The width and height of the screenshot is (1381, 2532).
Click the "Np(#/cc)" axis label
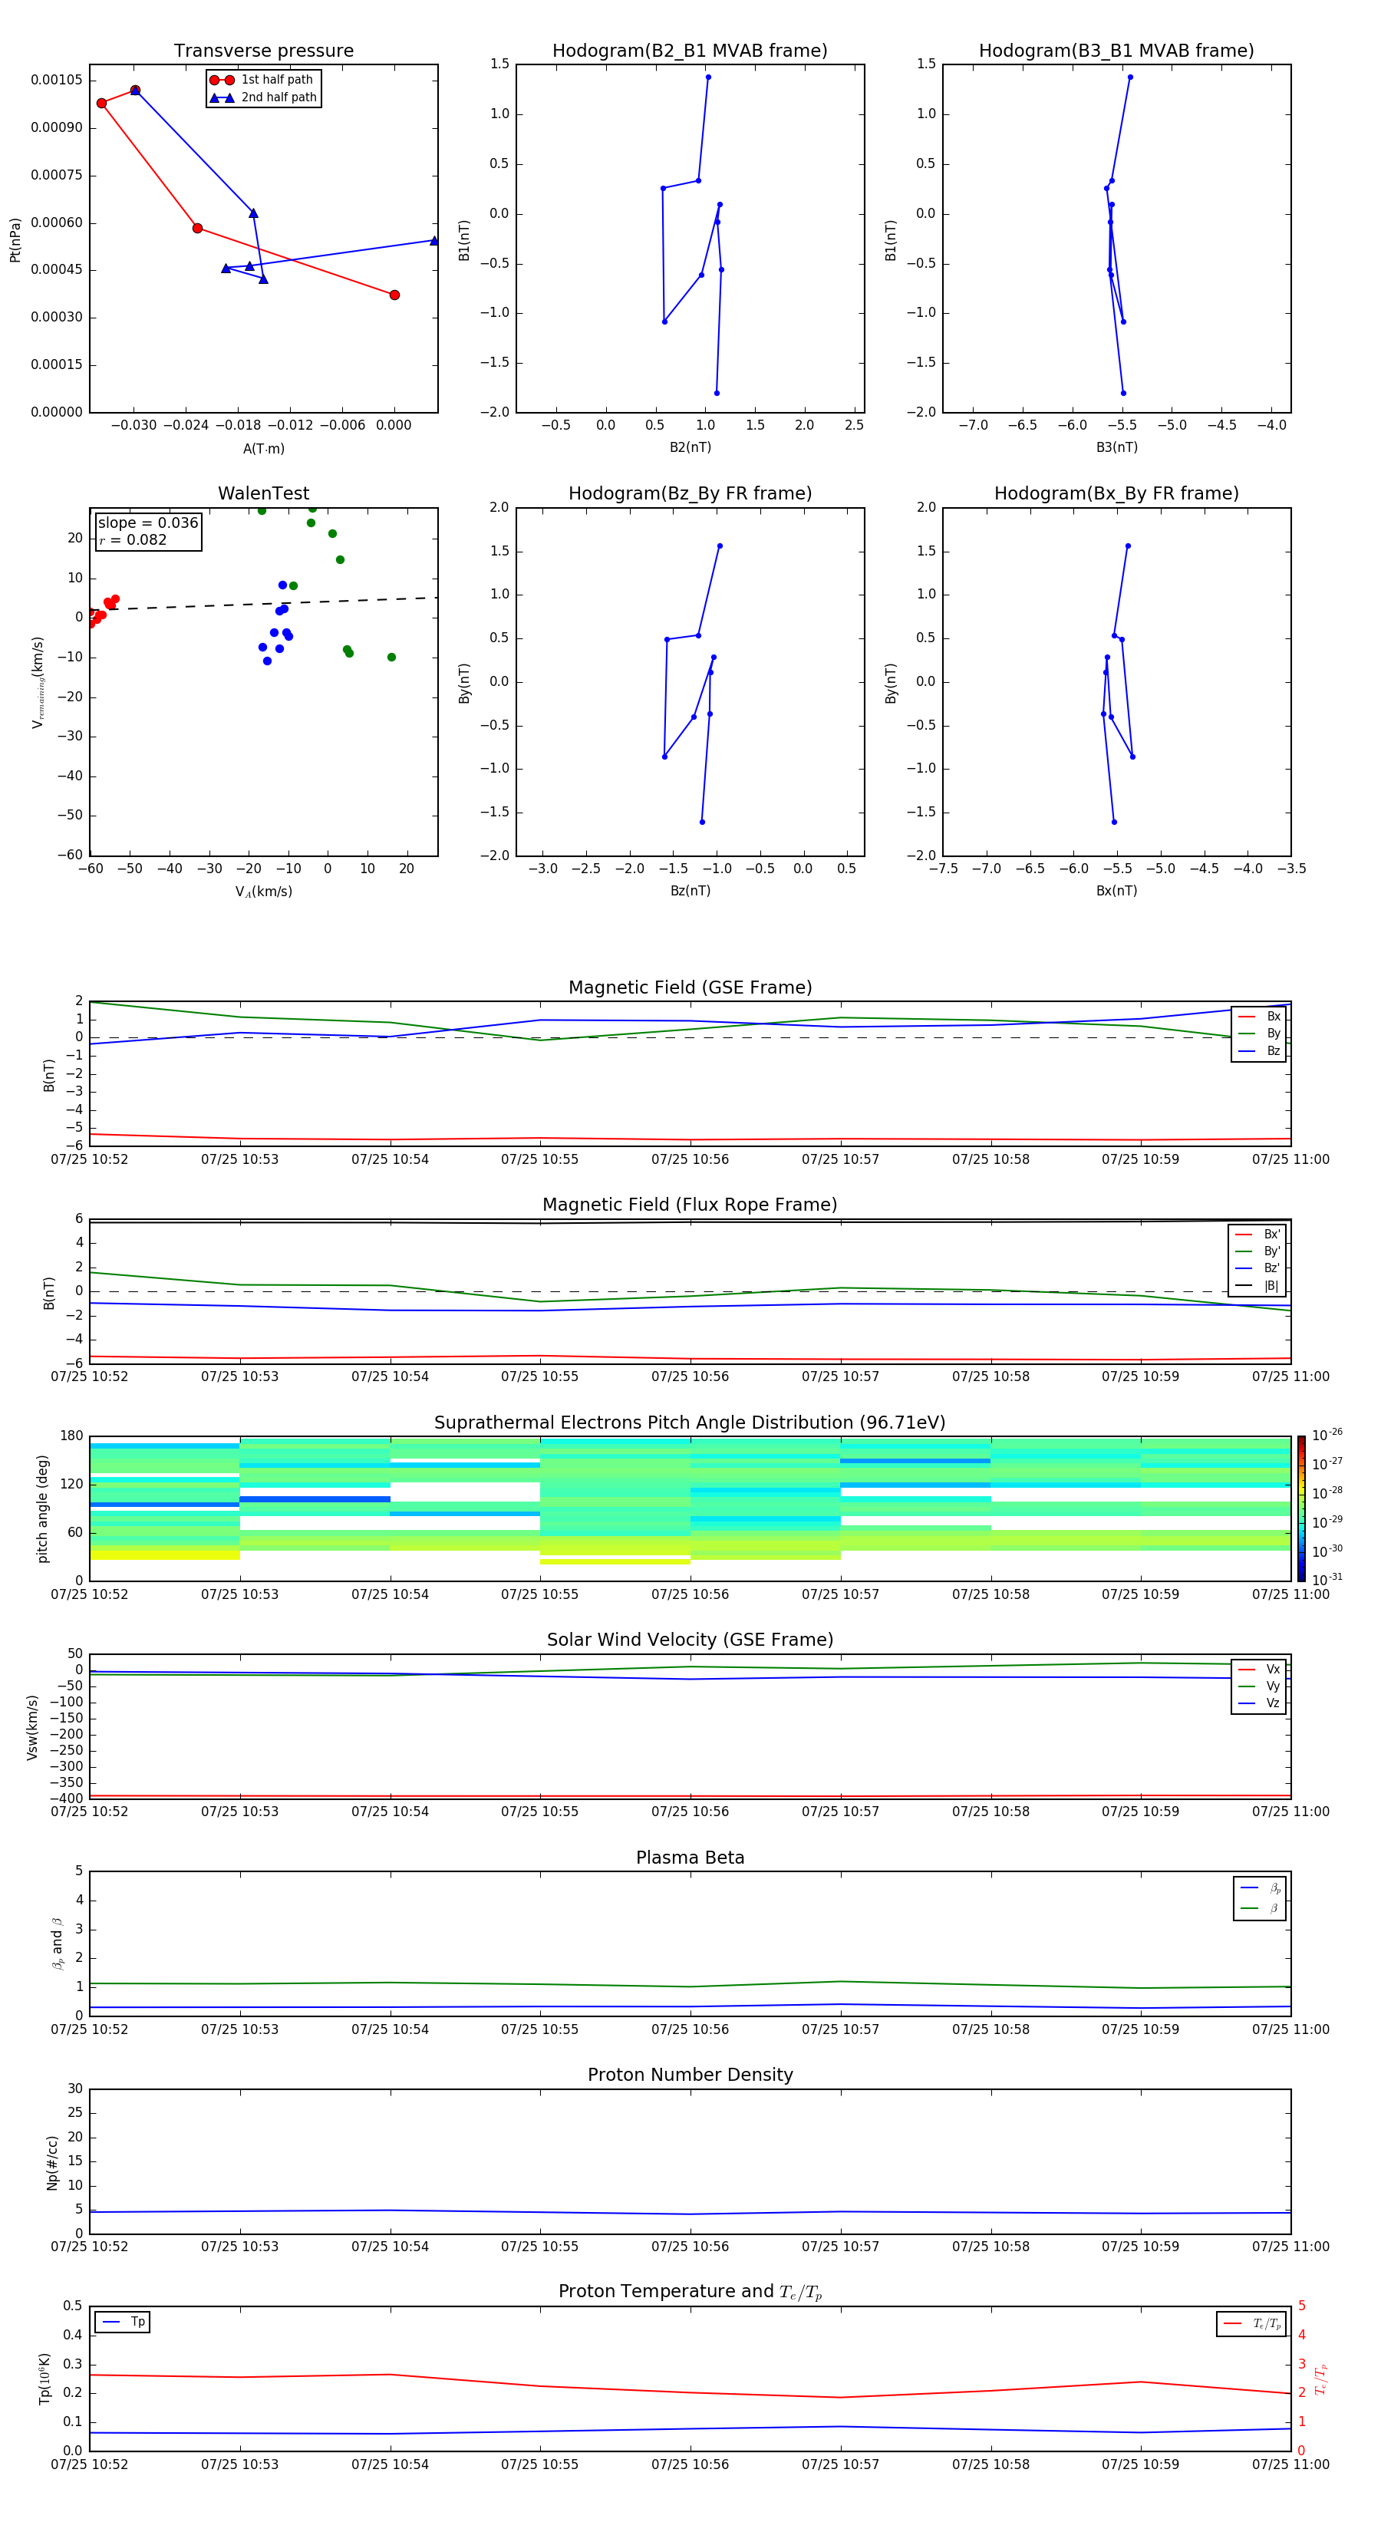52,2161
